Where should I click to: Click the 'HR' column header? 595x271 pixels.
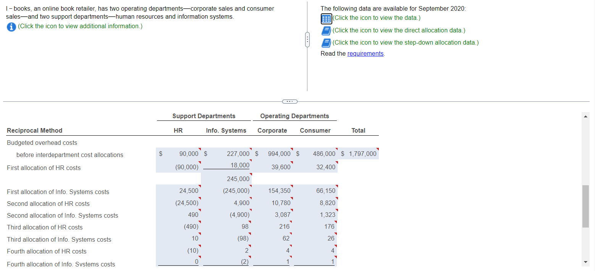click(x=178, y=130)
